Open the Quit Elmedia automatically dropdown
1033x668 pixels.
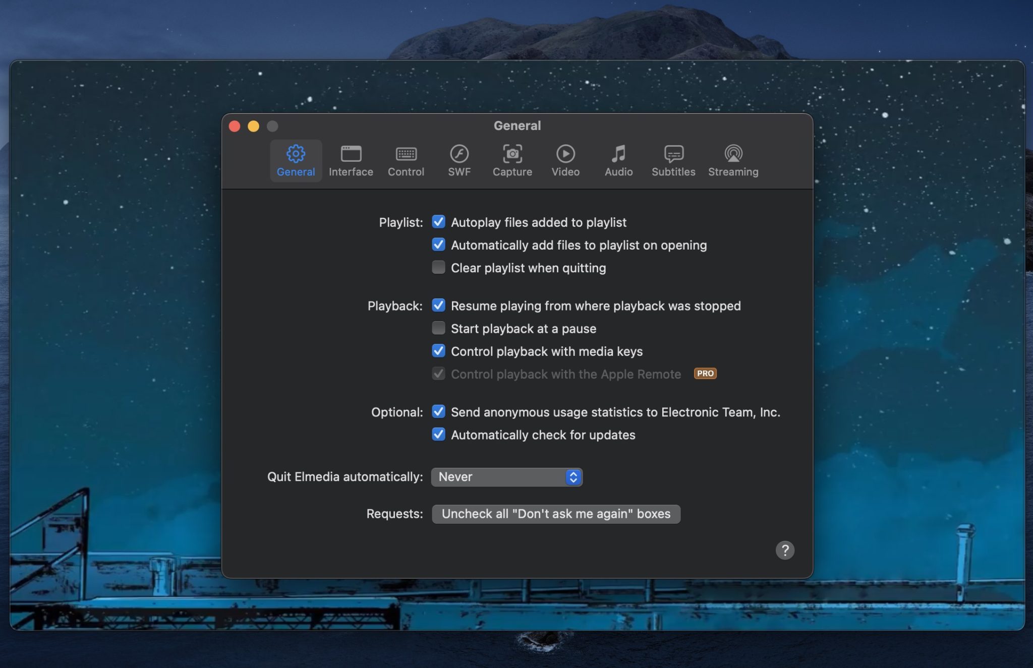(506, 477)
